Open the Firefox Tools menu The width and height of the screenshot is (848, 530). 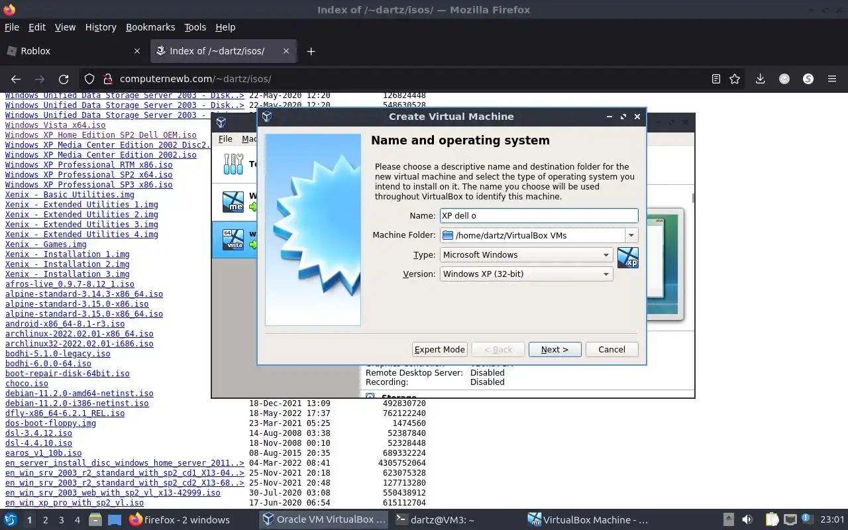(x=195, y=27)
